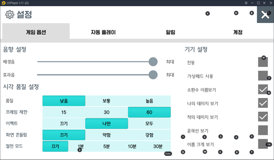Click the LDPlayer gamepad icon in title bar
Viewport: 274px width, 160px height.
(x=27, y=3)
